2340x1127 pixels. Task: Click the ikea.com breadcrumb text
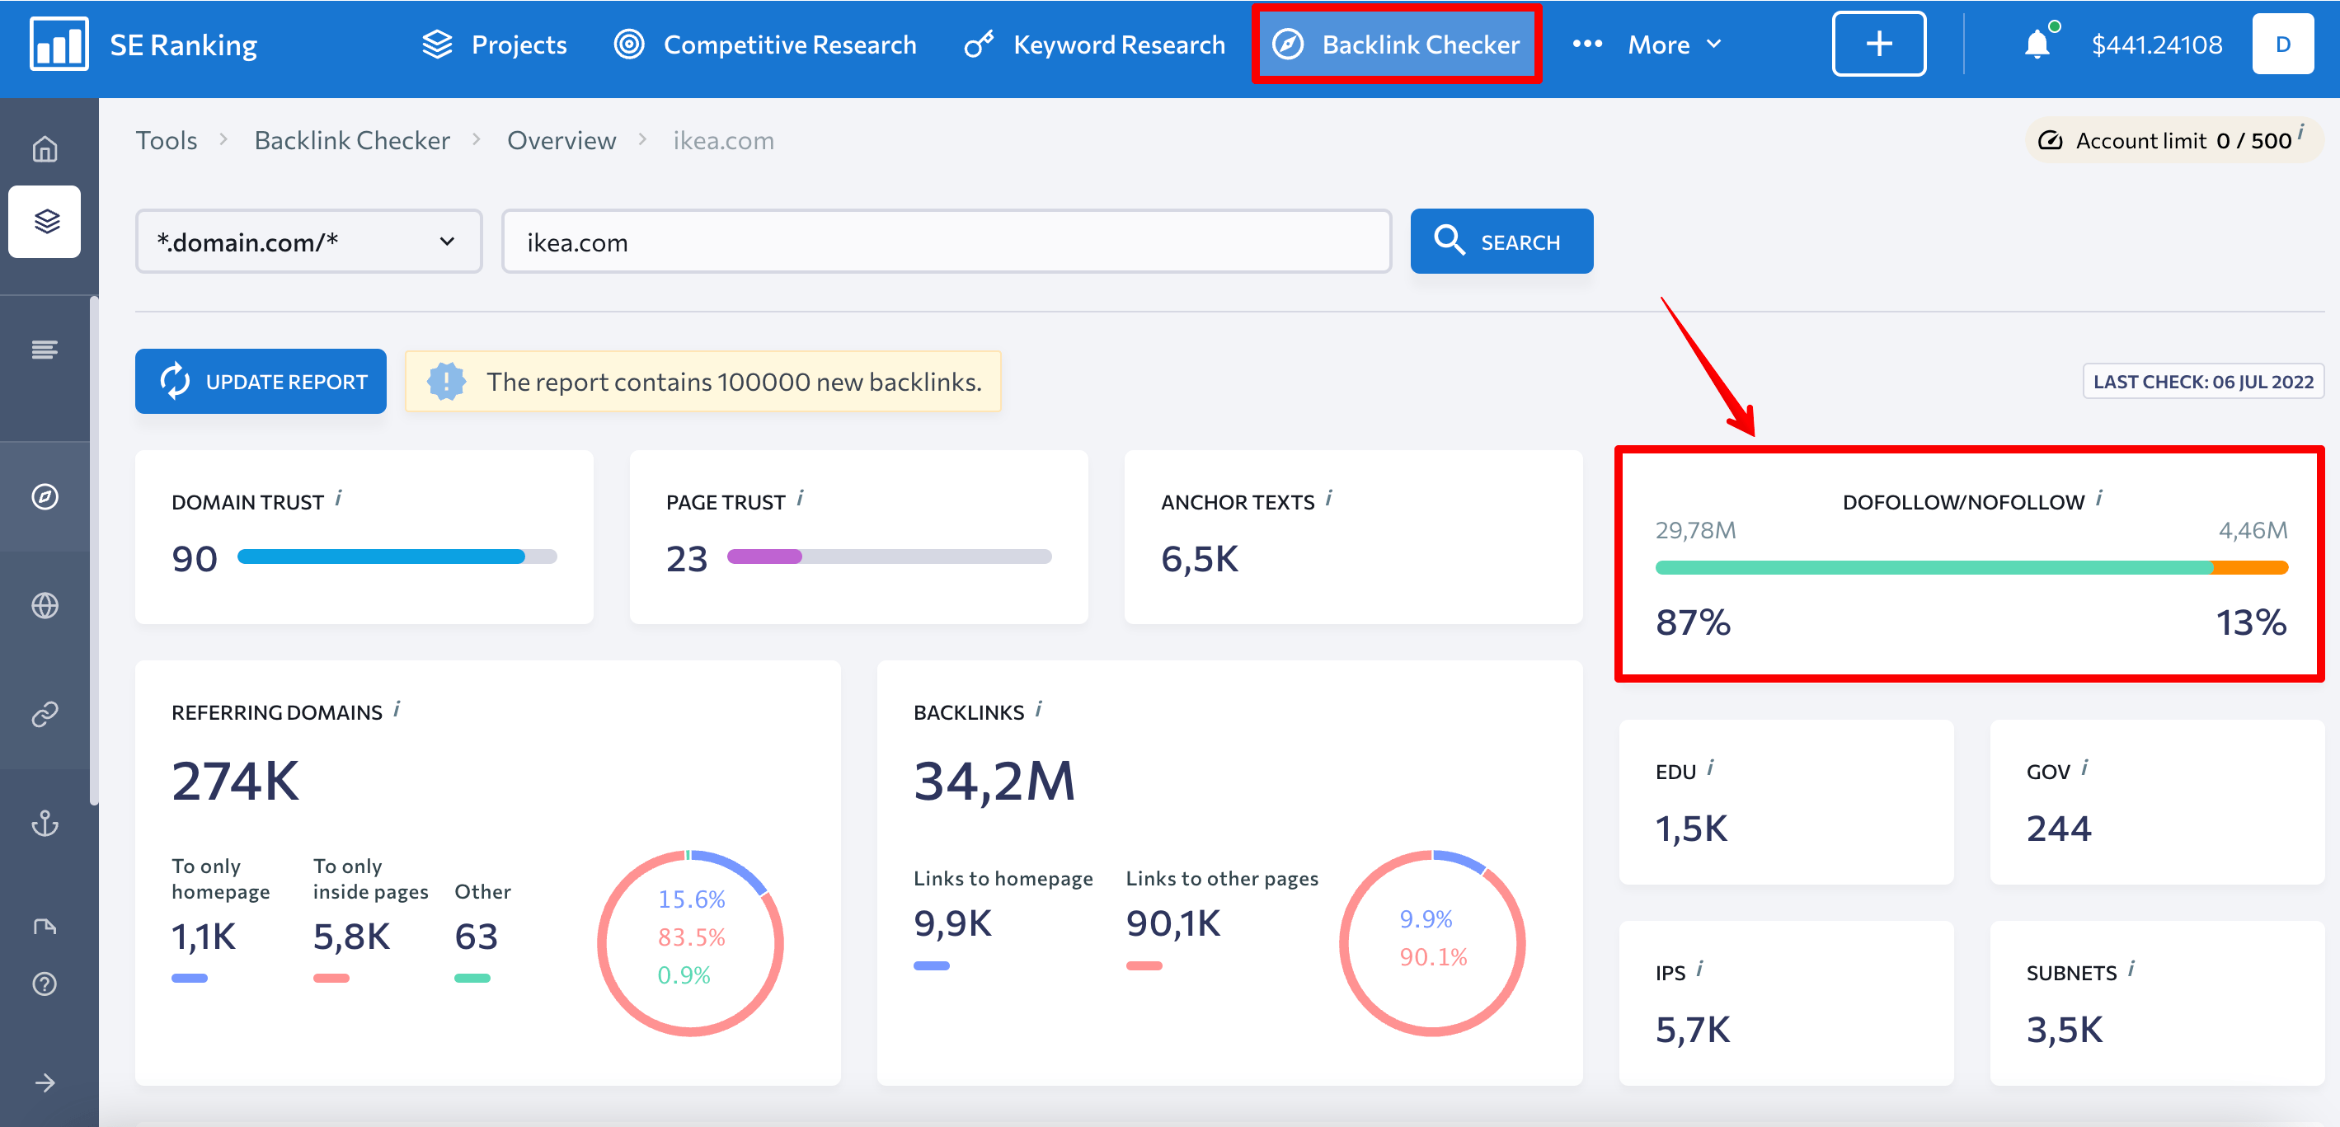point(723,141)
